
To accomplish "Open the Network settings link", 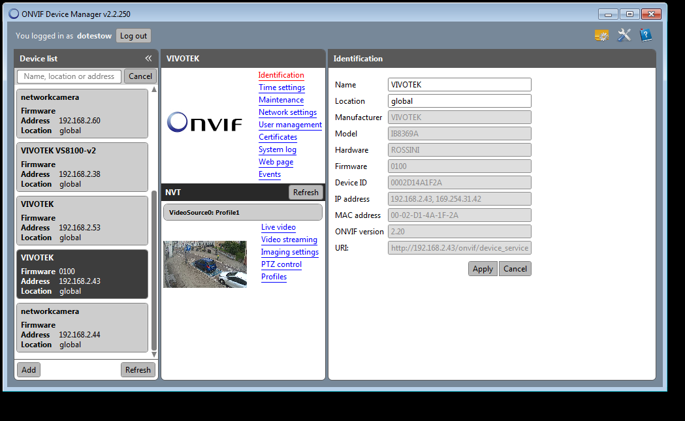I will pos(287,112).
